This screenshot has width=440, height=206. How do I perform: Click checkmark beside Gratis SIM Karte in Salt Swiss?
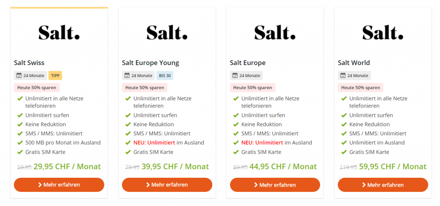coord(20,152)
